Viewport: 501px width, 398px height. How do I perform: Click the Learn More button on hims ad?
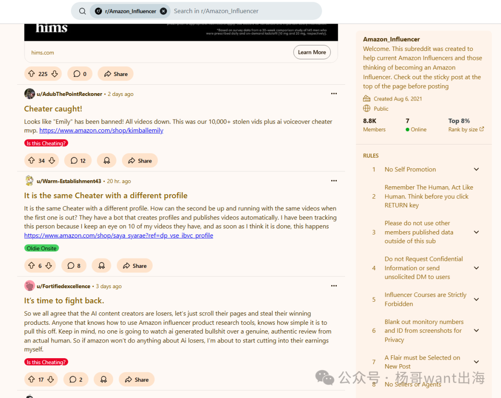tap(312, 52)
